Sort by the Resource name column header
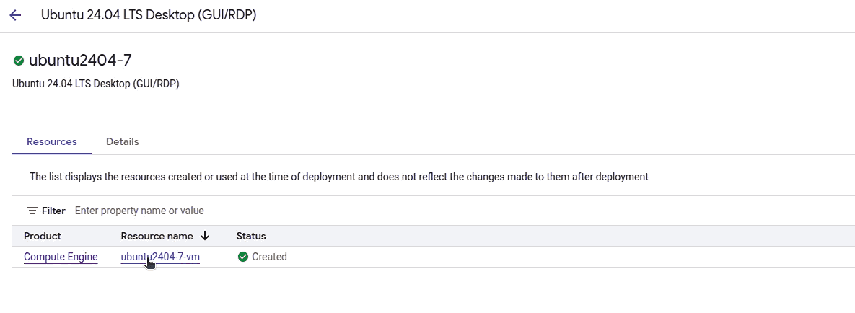 [x=157, y=236]
